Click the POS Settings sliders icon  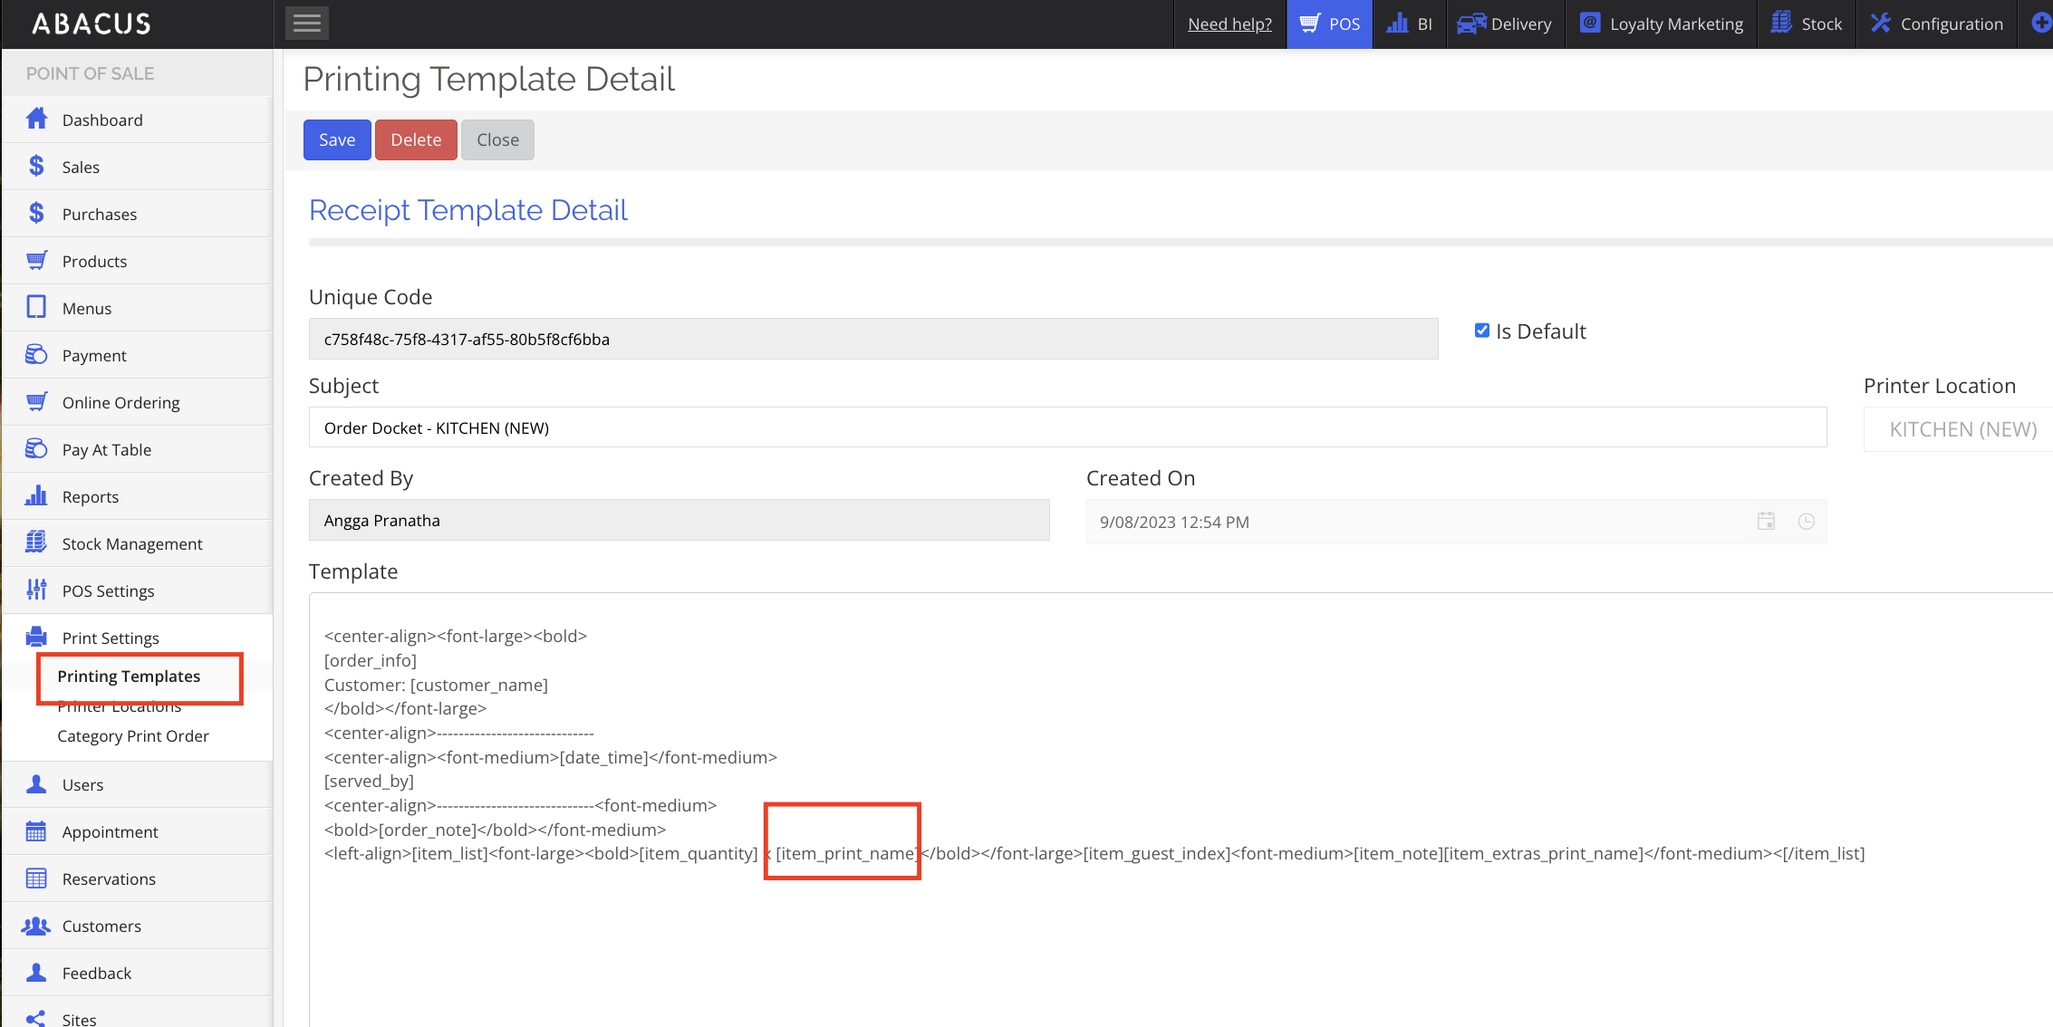click(36, 590)
